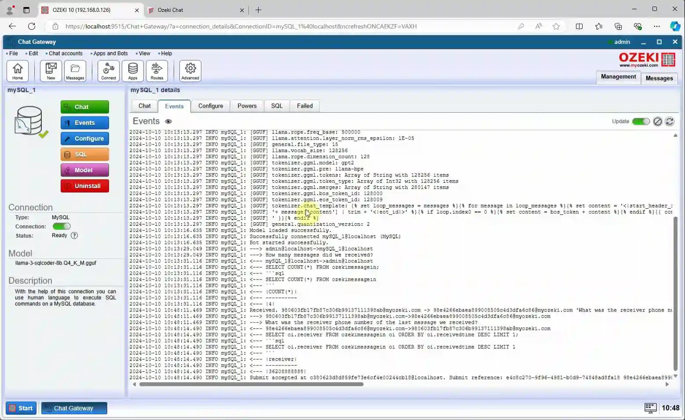
Task: Switch to the Chat tab
Action: tap(145, 106)
